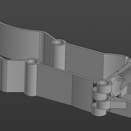Select the outer surface of rear center boss cylinder
Viewport: 131px width, 131px height.
click(58, 57)
